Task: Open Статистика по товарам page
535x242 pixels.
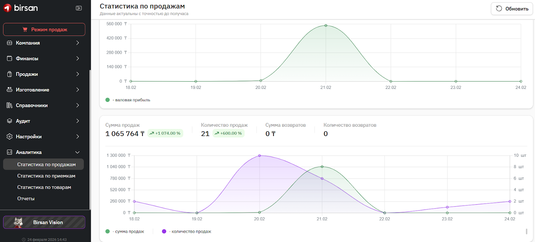Action: click(x=43, y=187)
